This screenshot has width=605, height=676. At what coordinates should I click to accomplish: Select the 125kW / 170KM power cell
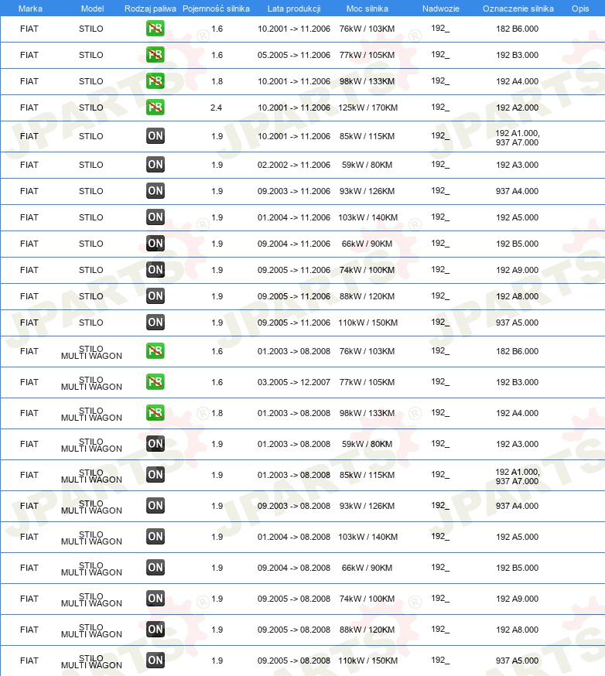coord(367,108)
